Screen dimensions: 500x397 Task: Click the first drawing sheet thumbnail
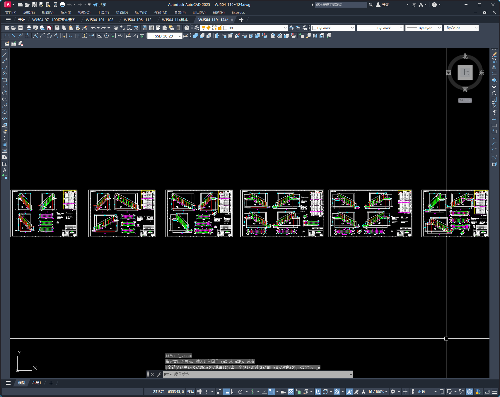click(x=44, y=213)
